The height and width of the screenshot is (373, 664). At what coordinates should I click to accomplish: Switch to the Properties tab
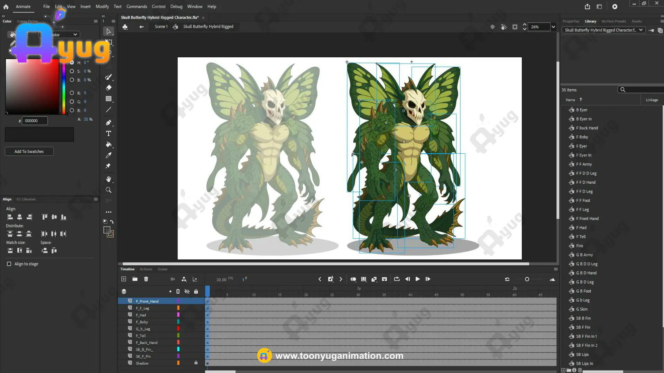571,21
